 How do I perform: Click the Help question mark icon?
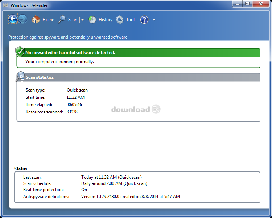click(144, 20)
